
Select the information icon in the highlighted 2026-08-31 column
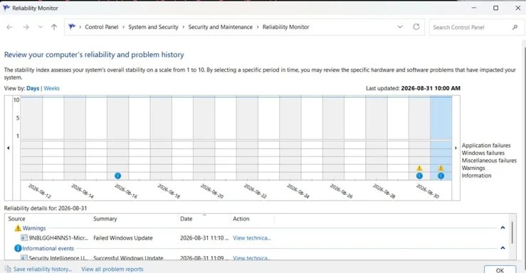(441, 176)
